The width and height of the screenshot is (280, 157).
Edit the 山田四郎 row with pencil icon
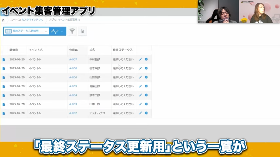141,77
